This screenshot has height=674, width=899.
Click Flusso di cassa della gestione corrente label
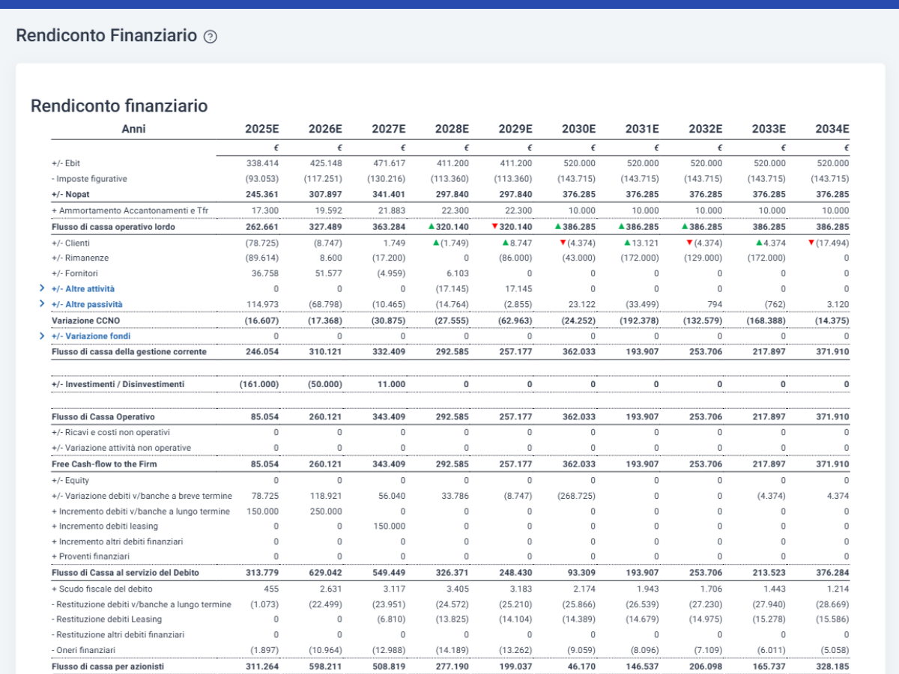coord(129,351)
